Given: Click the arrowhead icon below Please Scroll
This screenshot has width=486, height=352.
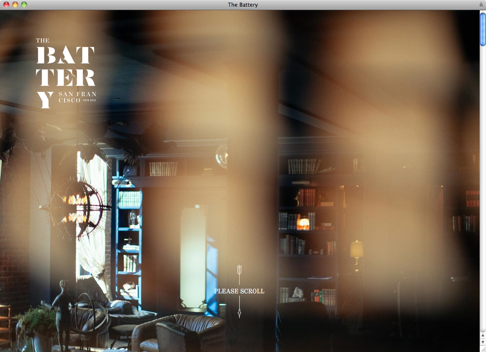Looking at the screenshot, I should pyautogui.click(x=239, y=313).
